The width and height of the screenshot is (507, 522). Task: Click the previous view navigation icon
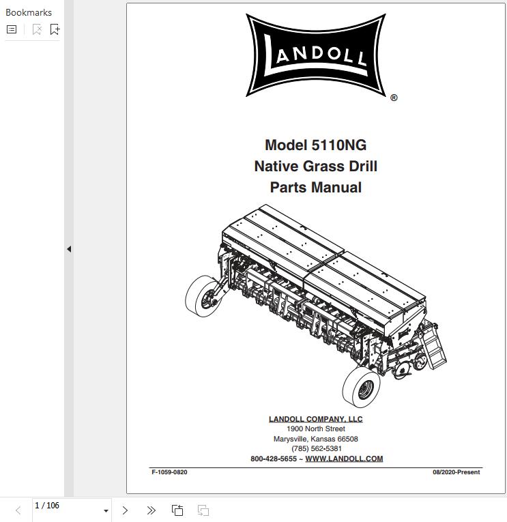(177, 510)
